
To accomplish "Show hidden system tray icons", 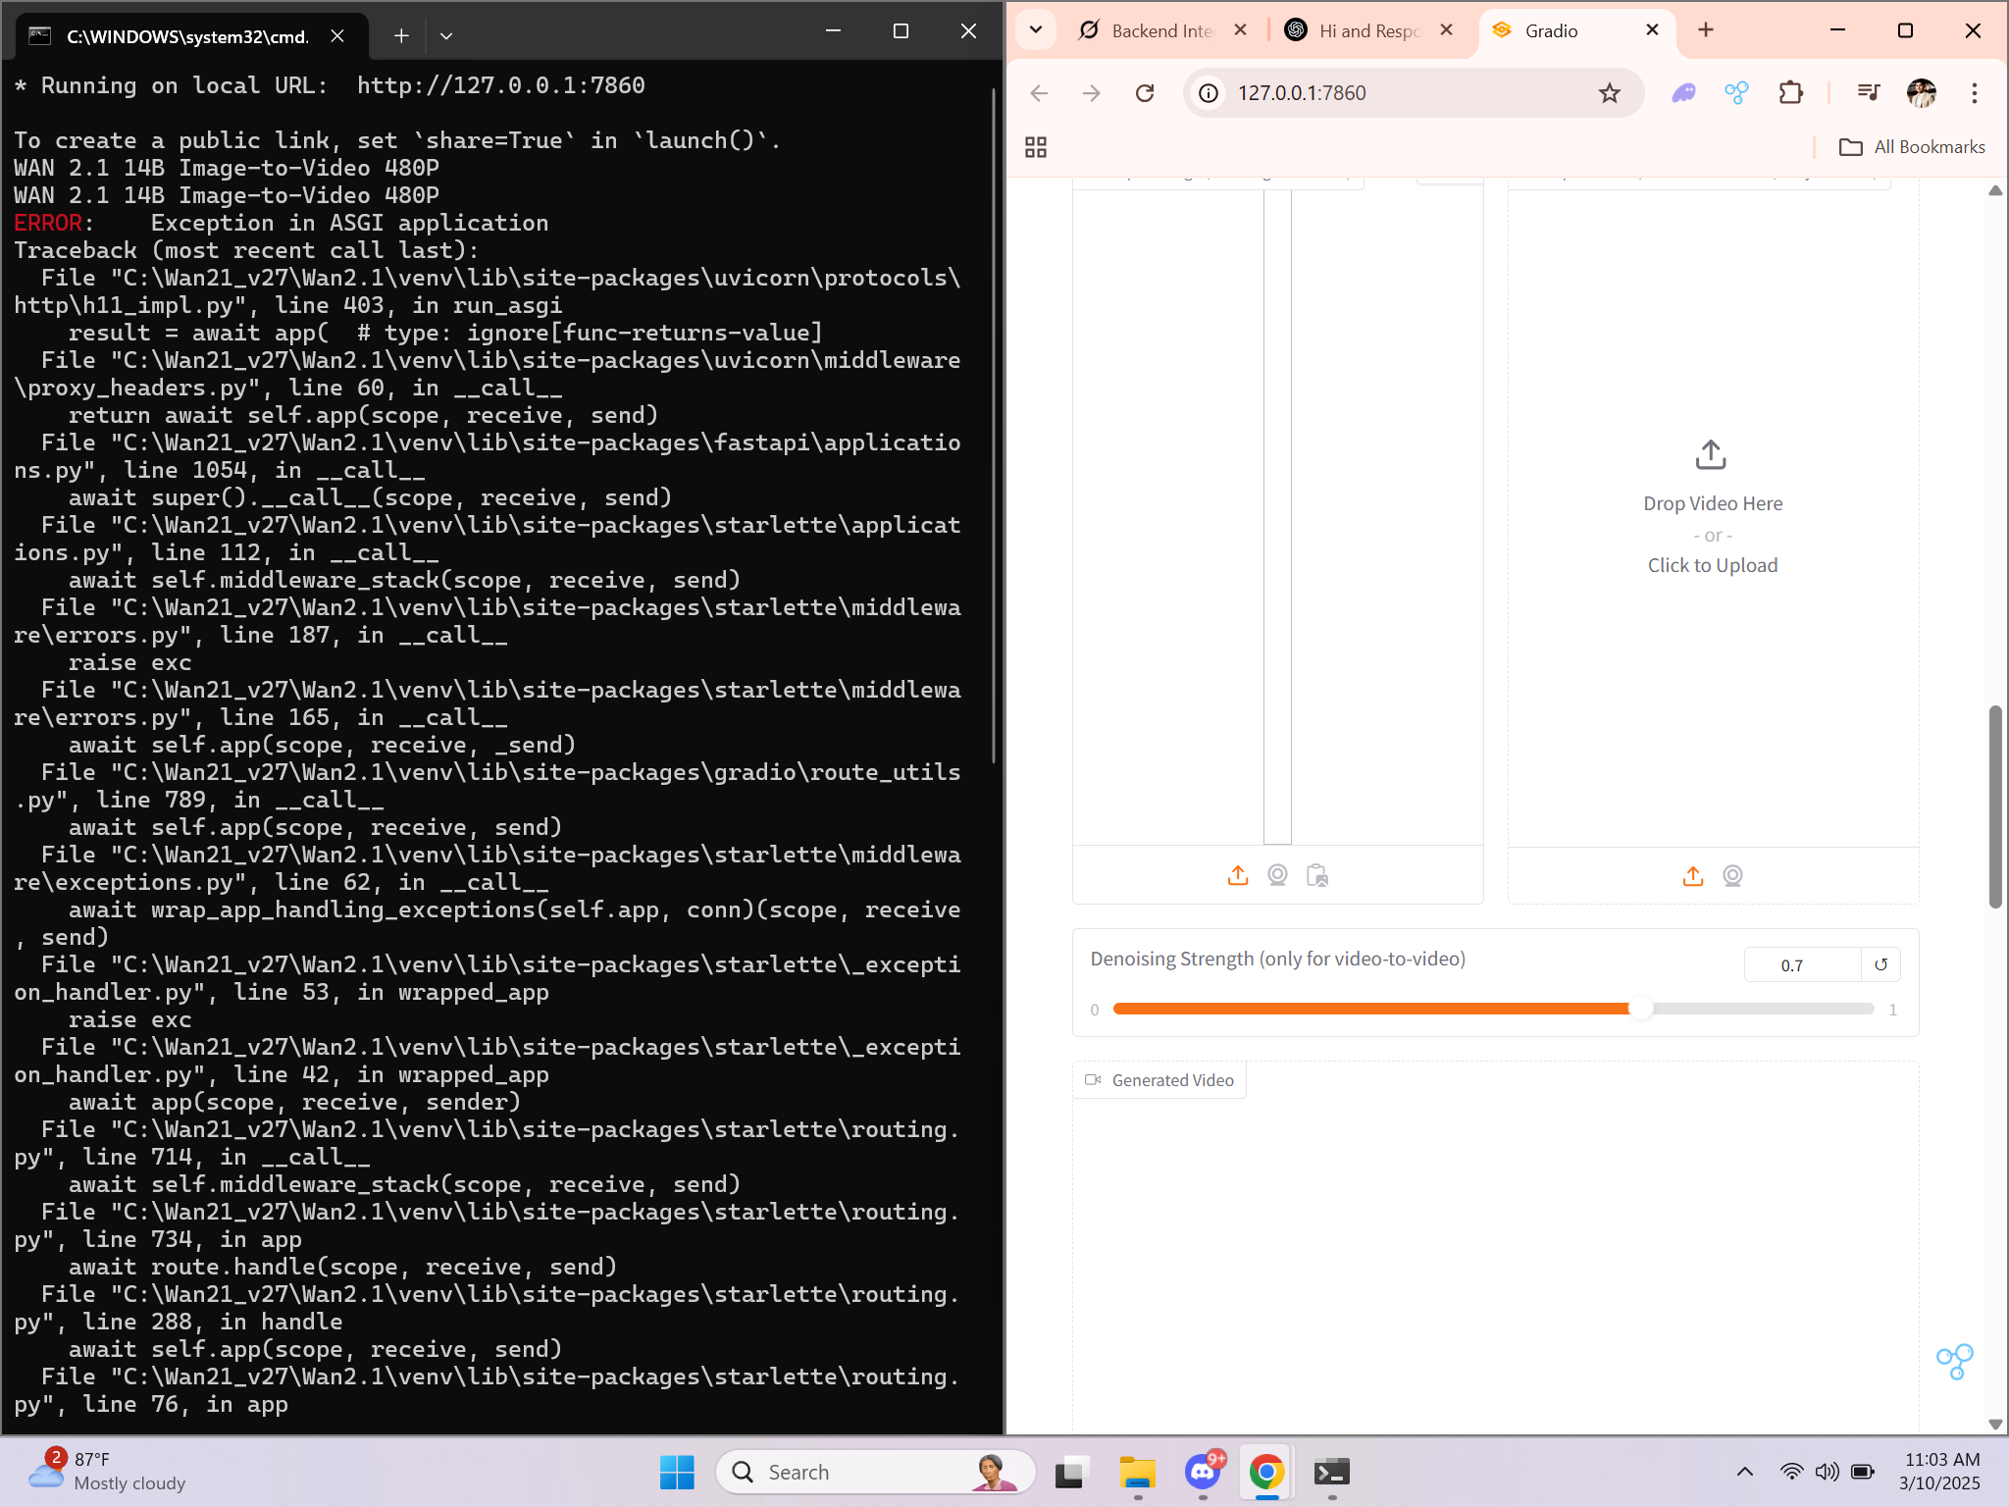I will 1744,1472.
